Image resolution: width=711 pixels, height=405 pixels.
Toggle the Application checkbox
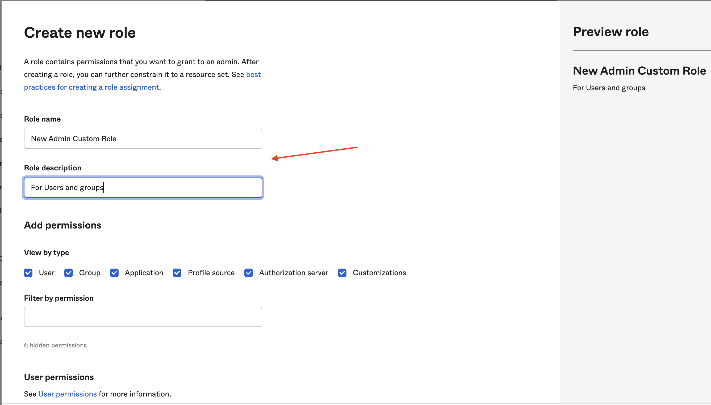click(114, 273)
